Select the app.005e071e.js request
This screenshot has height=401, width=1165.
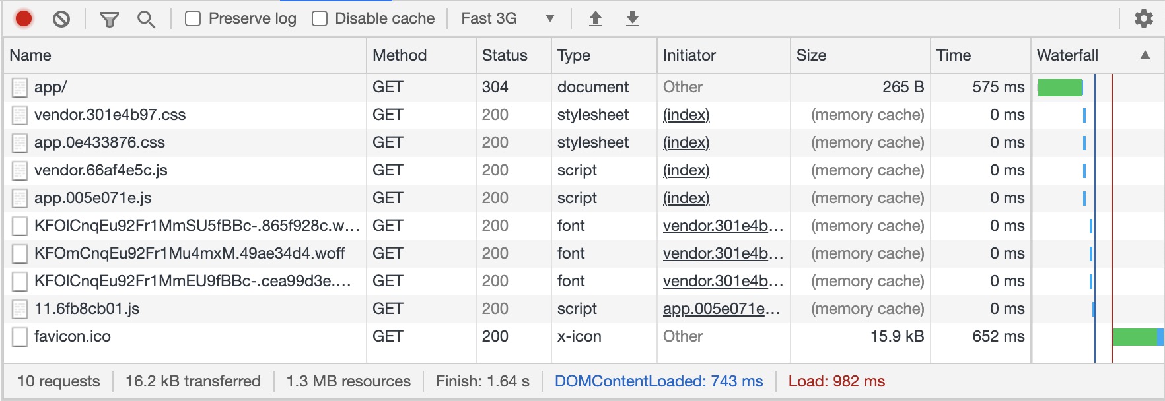coord(93,198)
